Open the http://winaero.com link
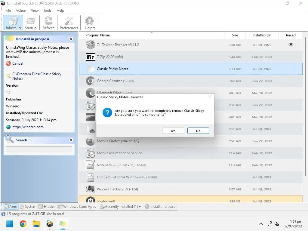 click(28, 127)
